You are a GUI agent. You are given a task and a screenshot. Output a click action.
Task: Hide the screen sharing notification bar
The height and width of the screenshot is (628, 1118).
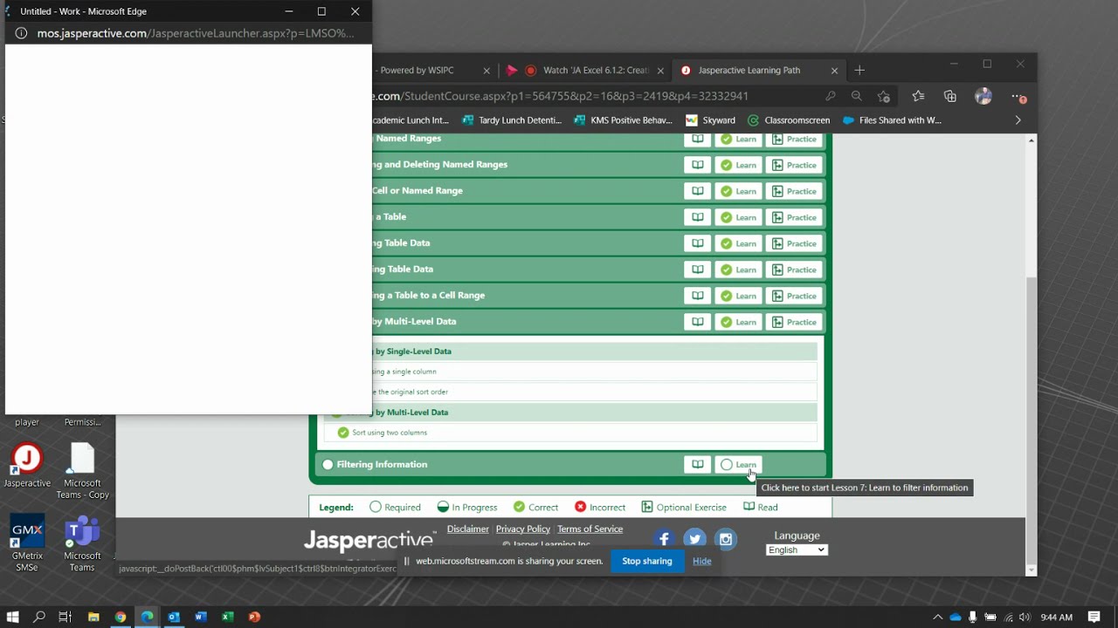click(702, 561)
